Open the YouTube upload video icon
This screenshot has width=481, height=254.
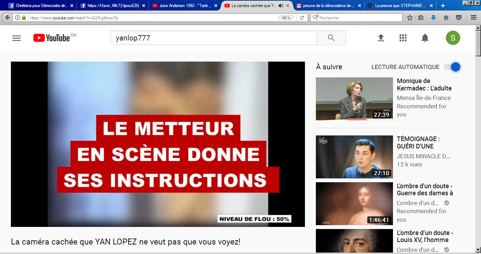point(381,38)
